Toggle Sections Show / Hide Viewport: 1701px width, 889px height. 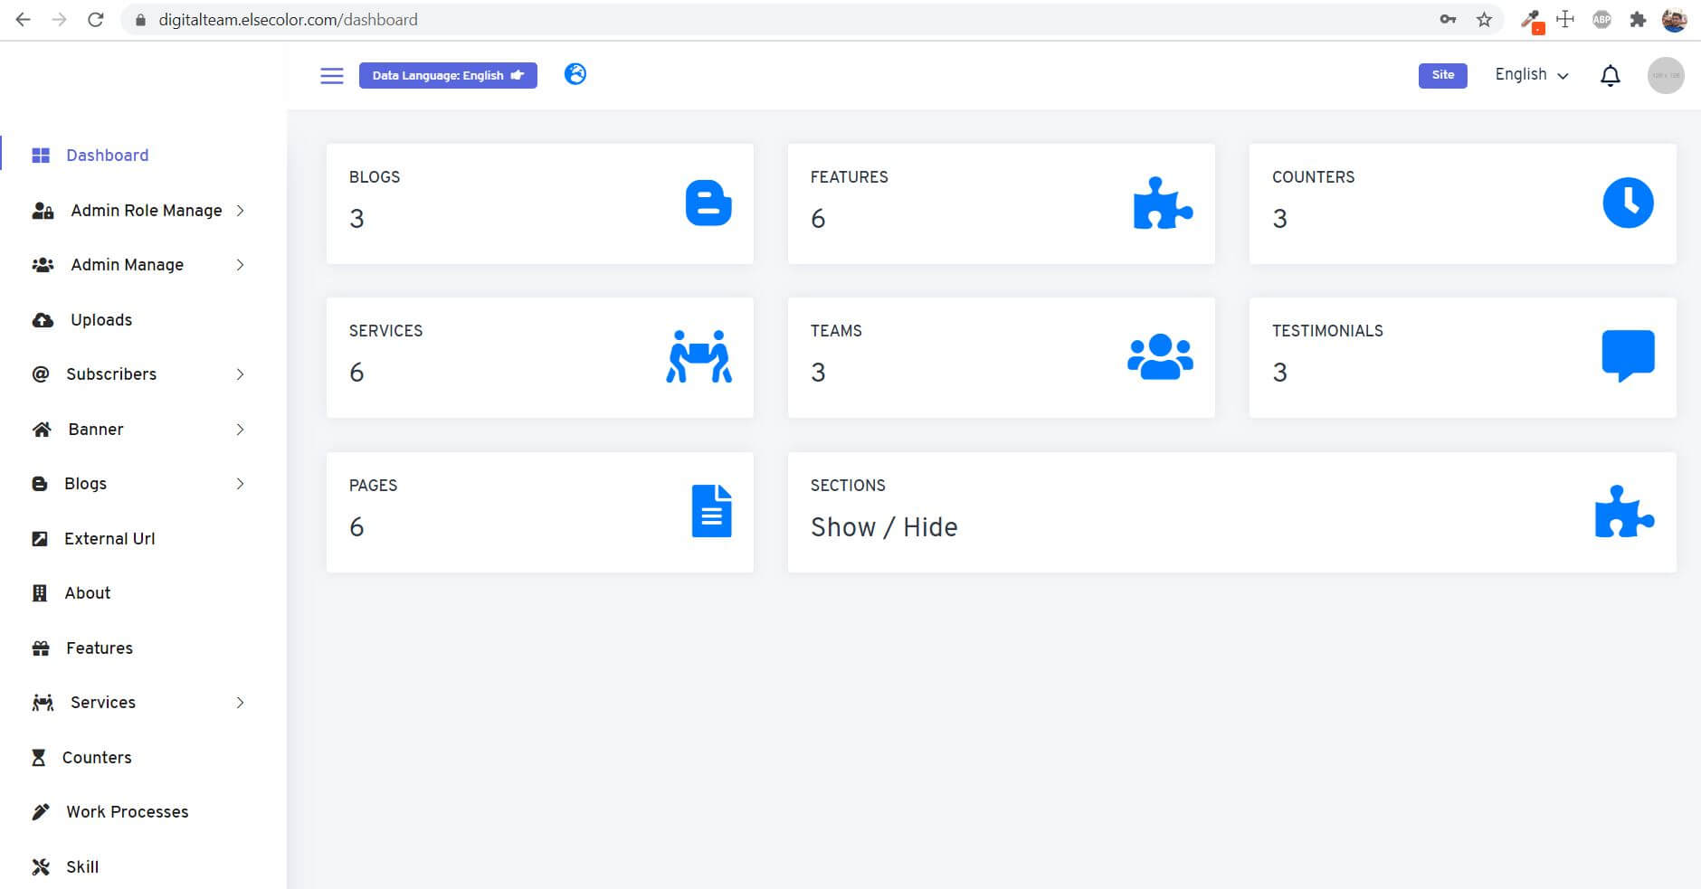pyautogui.click(x=884, y=526)
